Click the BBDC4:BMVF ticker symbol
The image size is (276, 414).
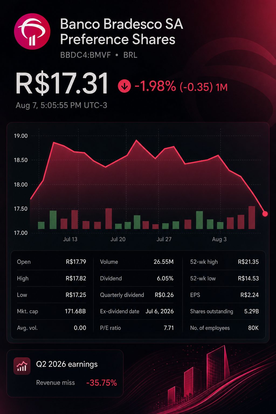pyautogui.click(x=85, y=55)
